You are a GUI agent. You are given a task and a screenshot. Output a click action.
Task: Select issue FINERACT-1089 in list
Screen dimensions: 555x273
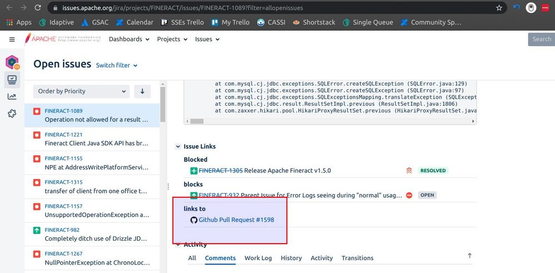point(92,116)
